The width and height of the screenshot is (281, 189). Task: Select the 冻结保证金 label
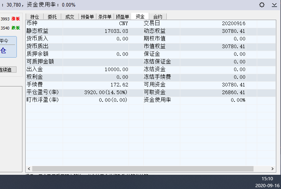[x=157, y=62]
